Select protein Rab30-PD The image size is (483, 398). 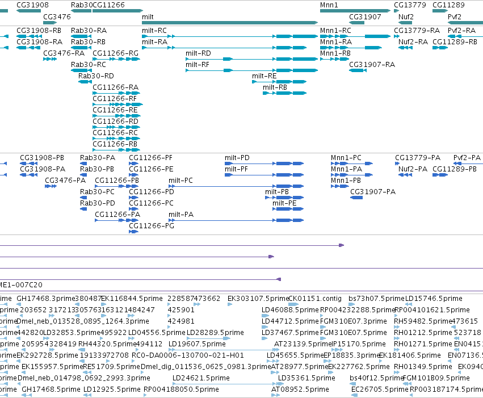tap(83, 209)
